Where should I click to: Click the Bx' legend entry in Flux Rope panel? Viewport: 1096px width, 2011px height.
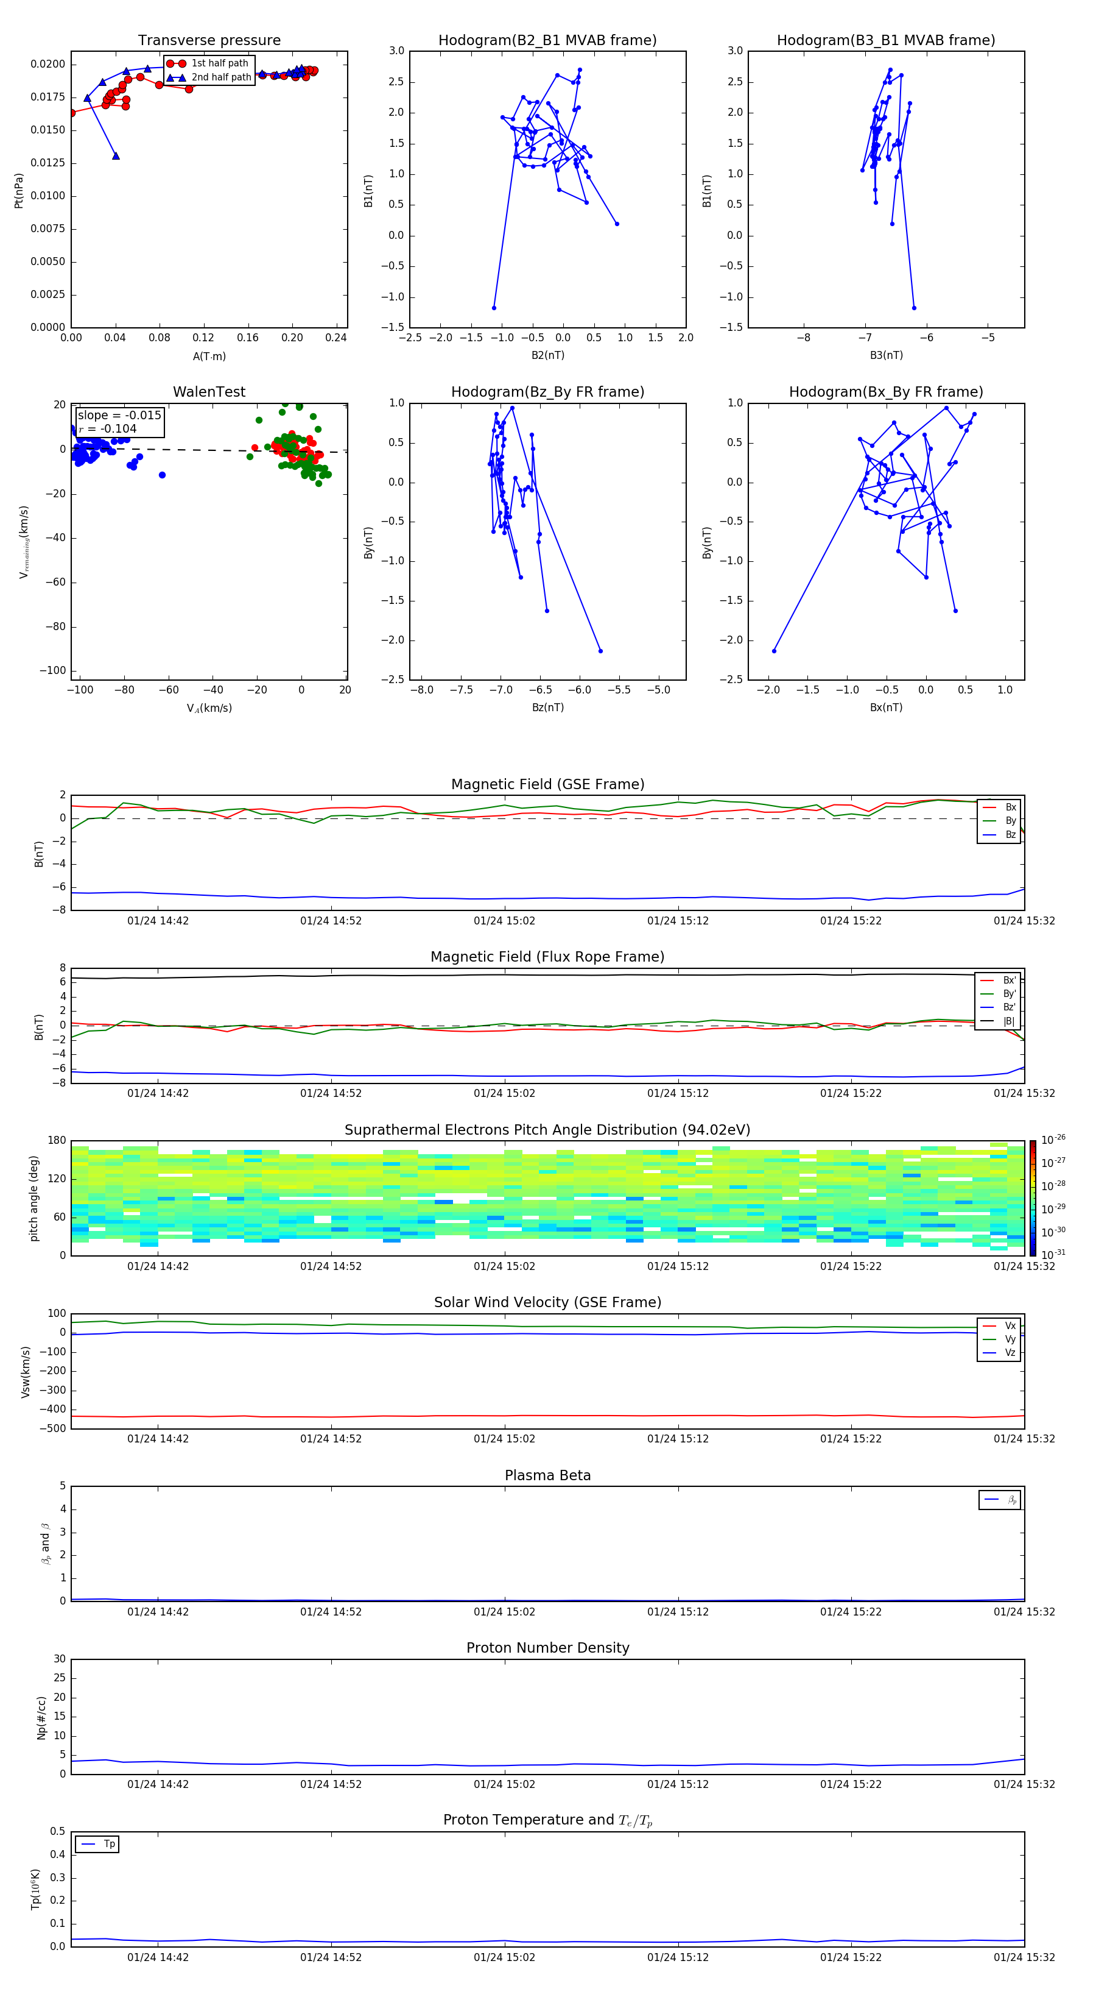point(999,981)
